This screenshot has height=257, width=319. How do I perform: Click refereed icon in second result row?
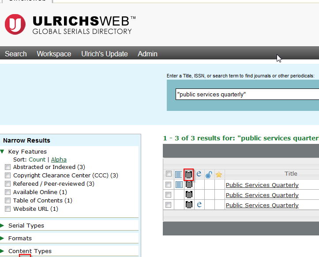(x=189, y=195)
